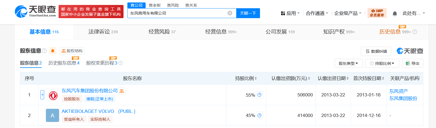Export data with 导出 button
436x128 pixels.
point(413,63)
